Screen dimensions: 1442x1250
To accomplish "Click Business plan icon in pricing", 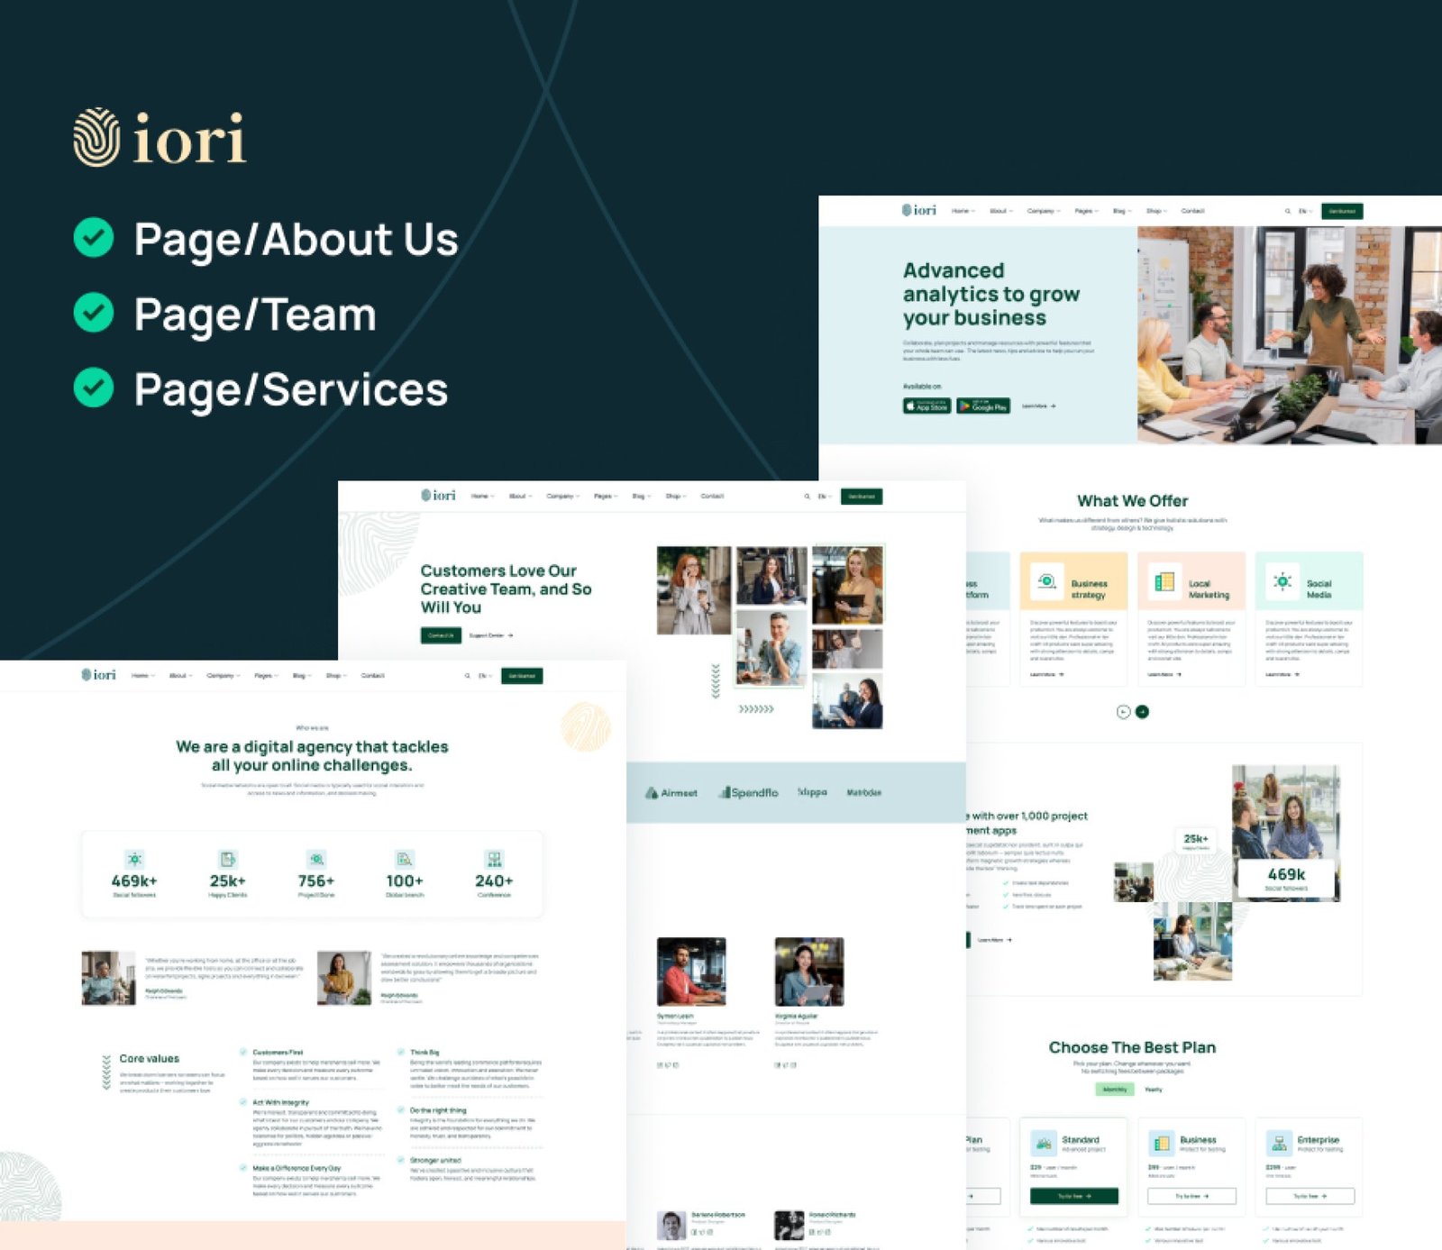I will pos(1162,1144).
